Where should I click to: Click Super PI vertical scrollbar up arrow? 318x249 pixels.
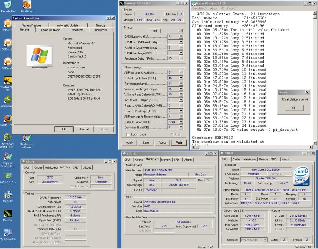pos(314,13)
